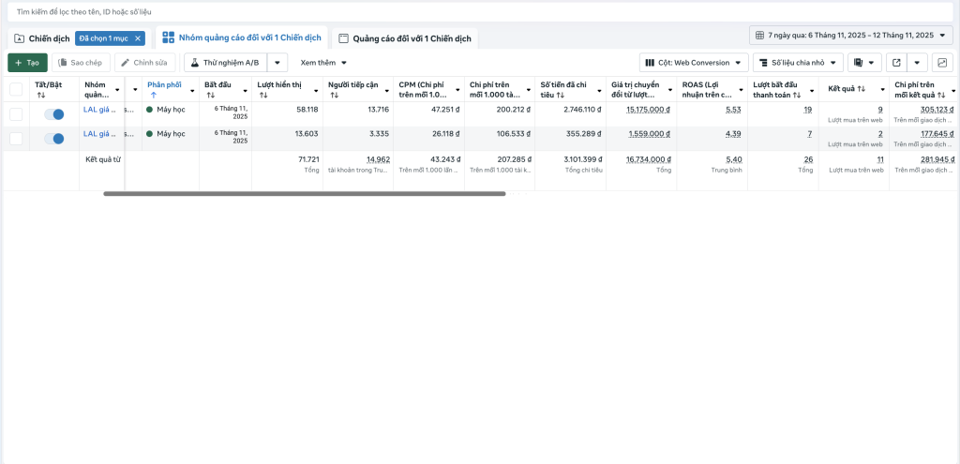Viewport: 960px width, 464px height.
Task: Toggle the second ad set switch
Action: [x=54, y=139]
